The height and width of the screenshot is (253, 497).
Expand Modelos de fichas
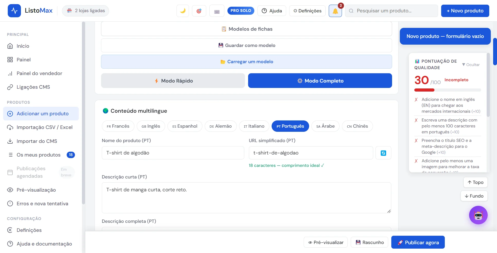tap(247, 29)
